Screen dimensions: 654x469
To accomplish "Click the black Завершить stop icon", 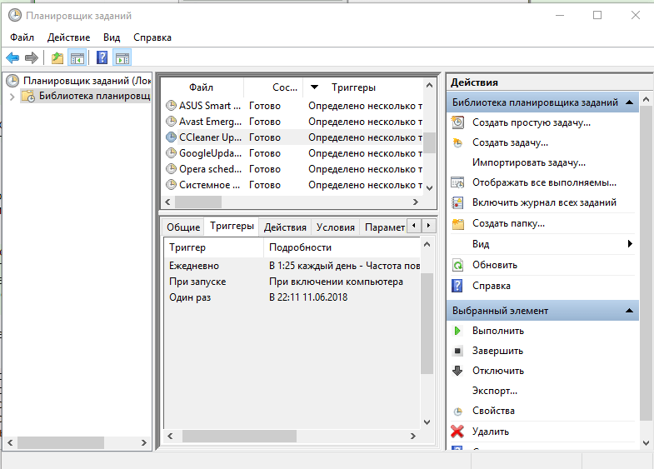I will (457, 351).
